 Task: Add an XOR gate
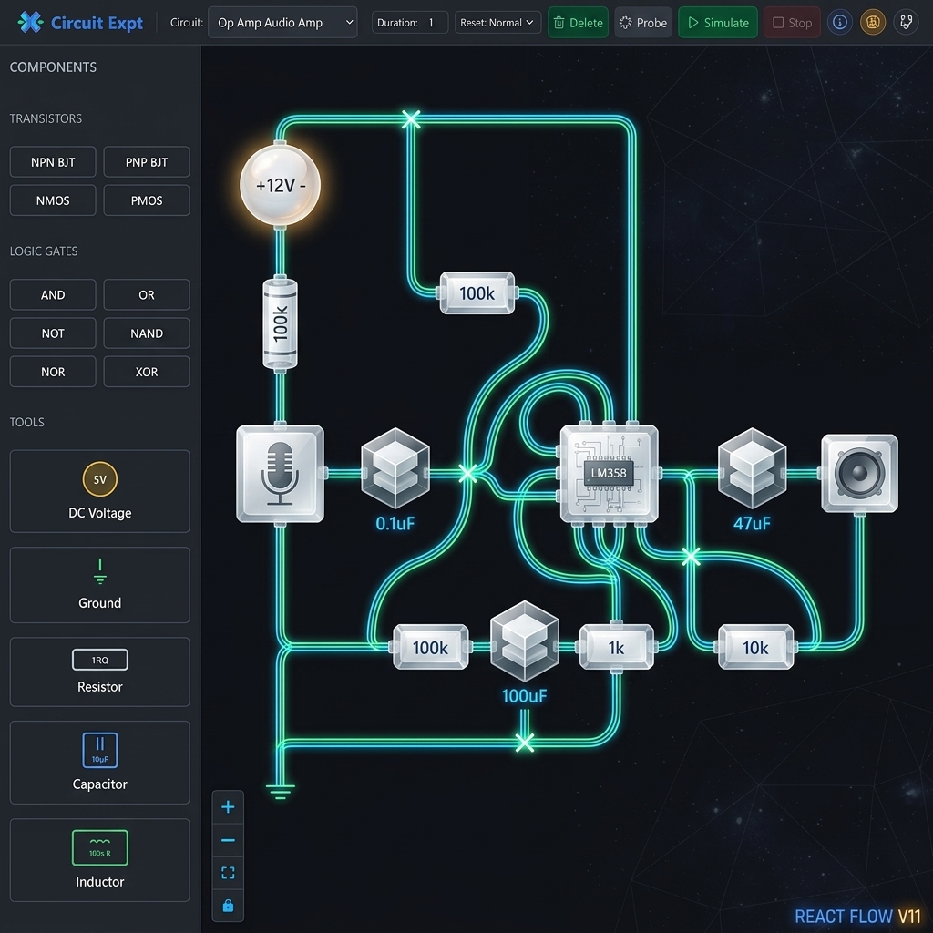[x=147, y=372]
